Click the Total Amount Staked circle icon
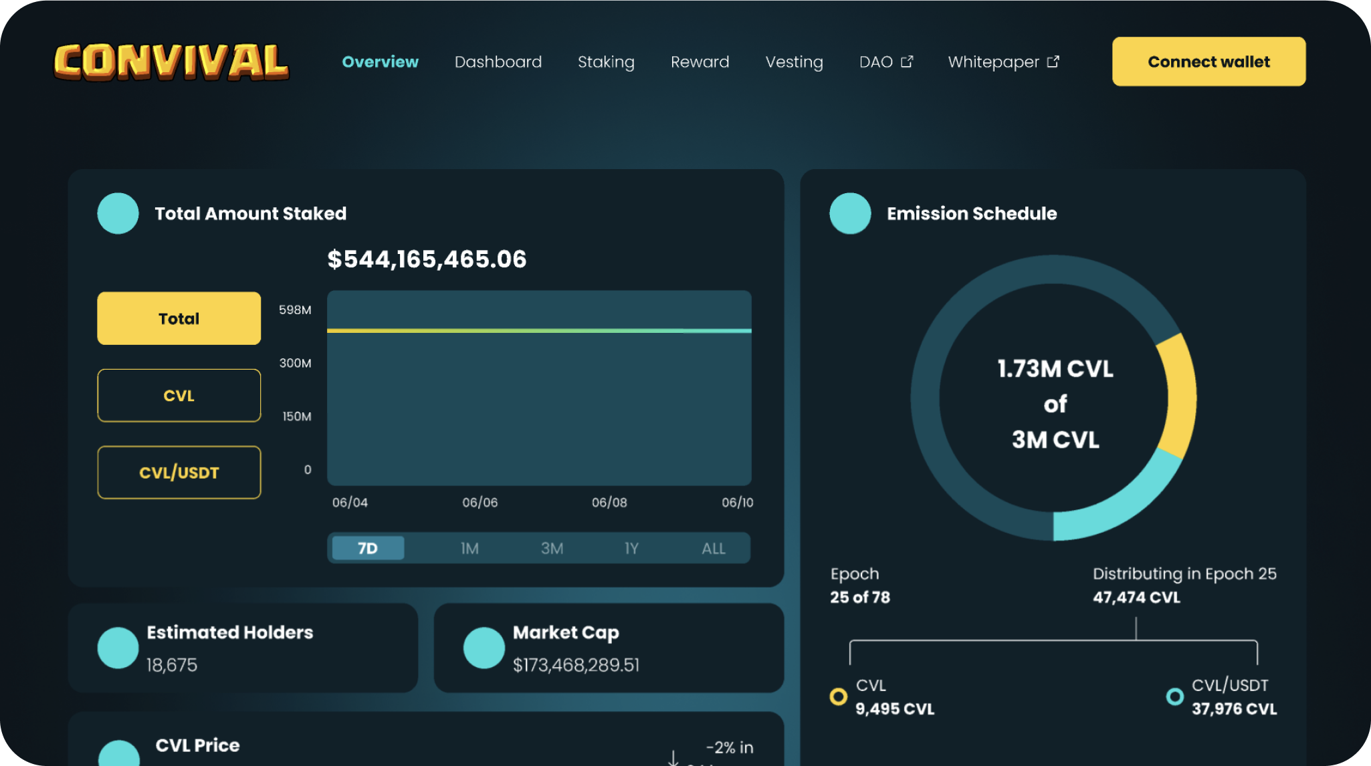 pos(118,213)
